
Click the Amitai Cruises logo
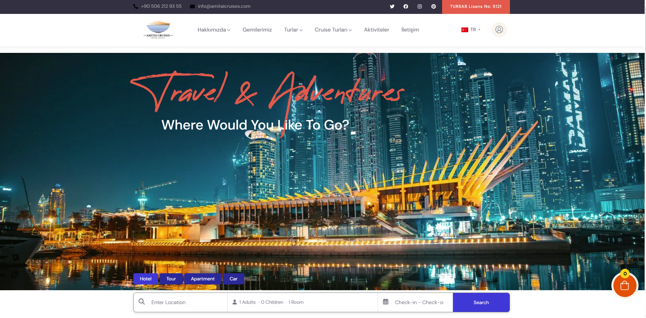coord(158,30)
